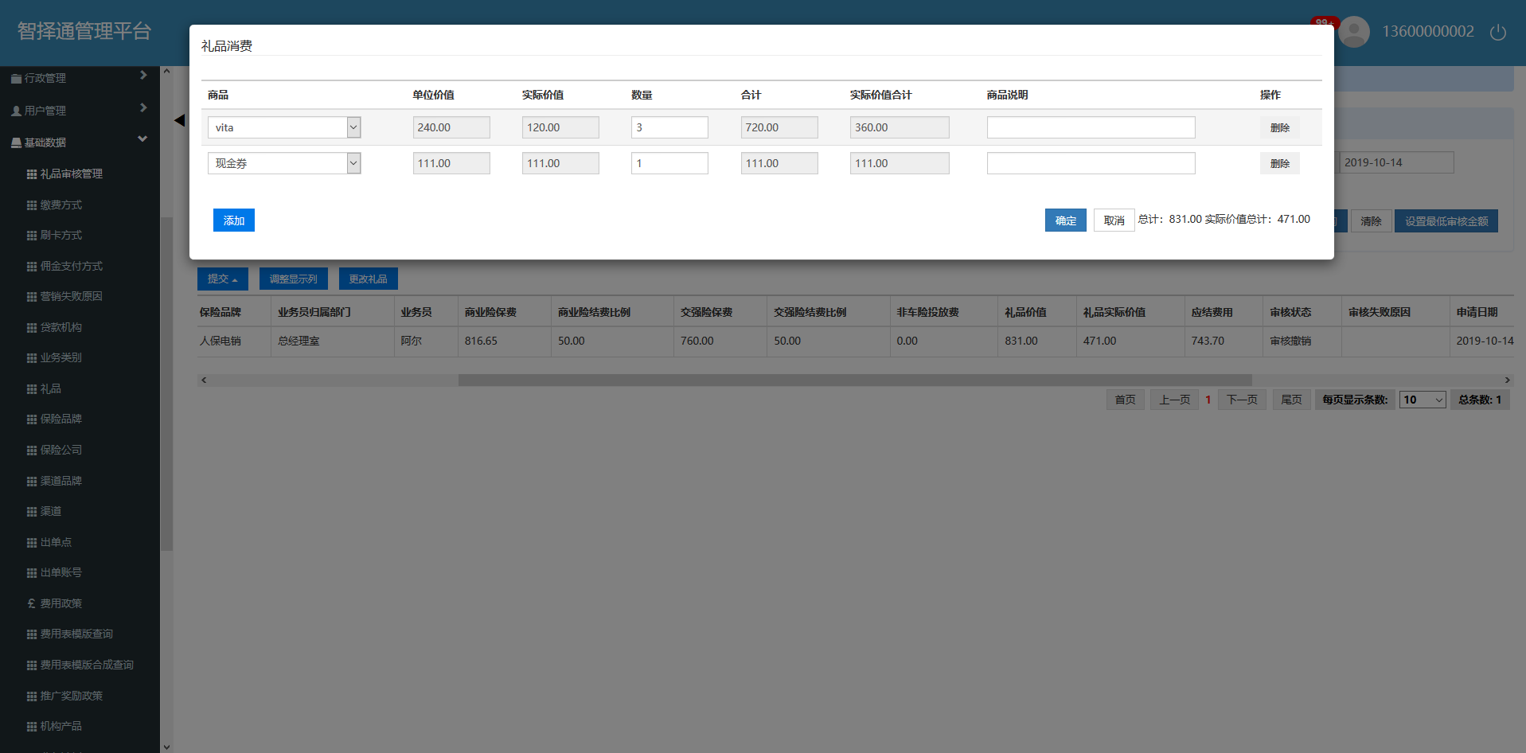1526x753 pixels.
Task: Click right arrow of horizontal scrollbar
Action: pyautogui.click(x=1507, y=380)
